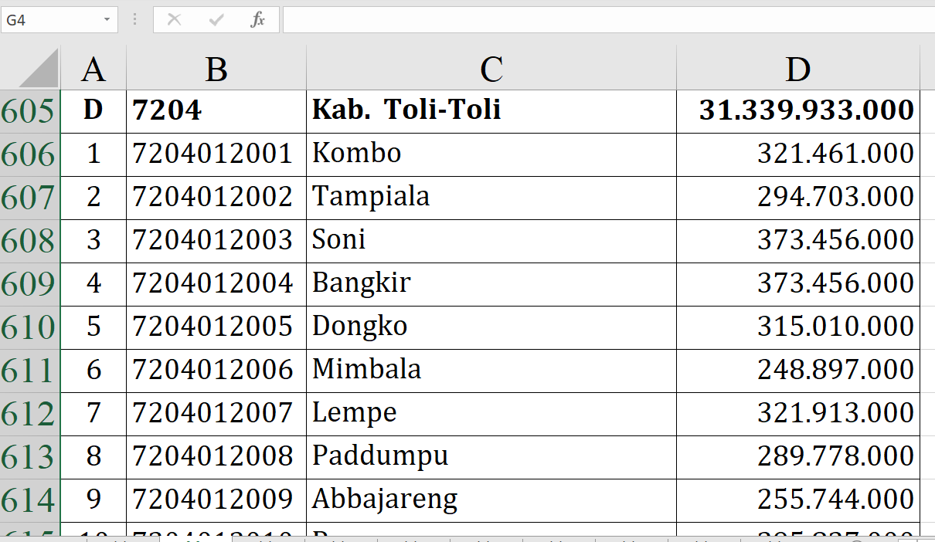Expand the Name Box dropdown arrow
935x542 pixels.
click(x=107, y=20)
